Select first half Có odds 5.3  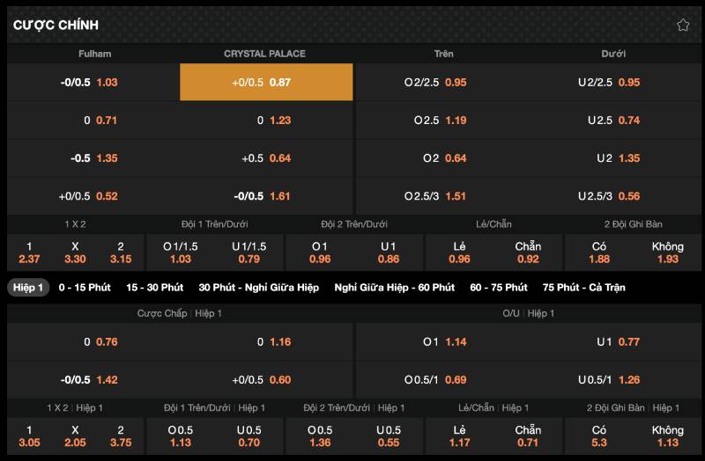click(598, 435)
